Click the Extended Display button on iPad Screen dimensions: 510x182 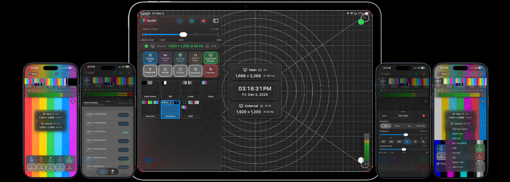211,58
